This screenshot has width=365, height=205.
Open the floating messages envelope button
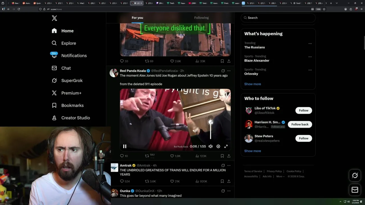[355, 190]
